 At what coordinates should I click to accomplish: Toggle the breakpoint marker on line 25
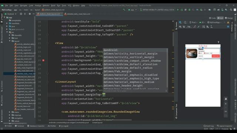(x=43, y=60)
